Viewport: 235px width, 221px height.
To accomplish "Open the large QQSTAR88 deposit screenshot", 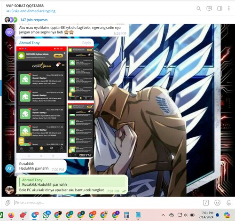I will coord(41,103).
